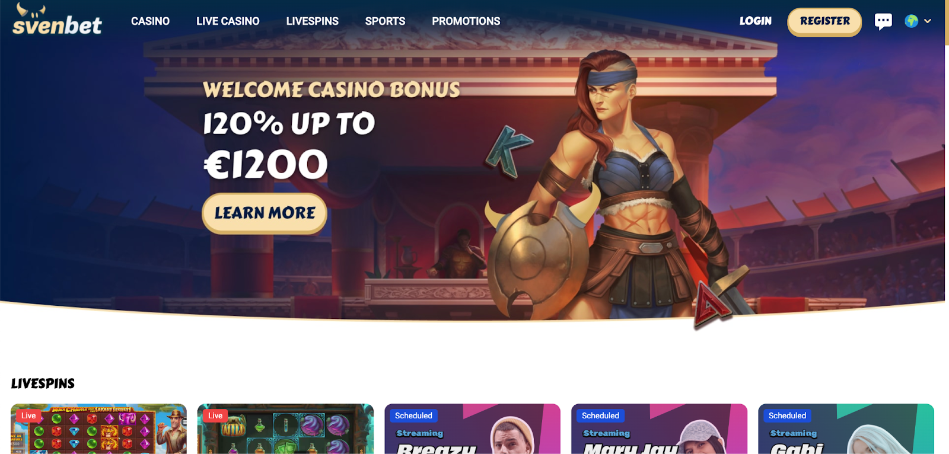Image resolution: width=949 pixels, height=454 pixels.
Task: Open the first live jewel slot stream
Action: pos(98,429)
